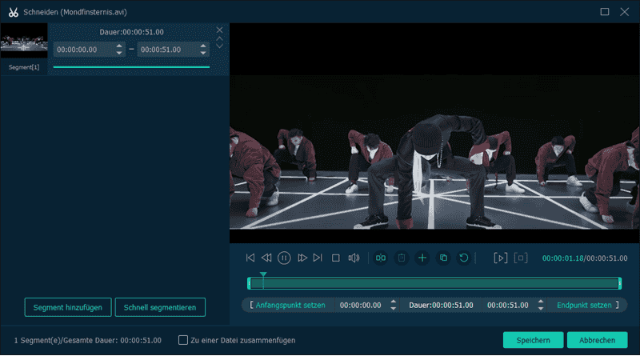The image size is (640, 356).
Task: Save with the Speichern button
Action: [533, 340]
